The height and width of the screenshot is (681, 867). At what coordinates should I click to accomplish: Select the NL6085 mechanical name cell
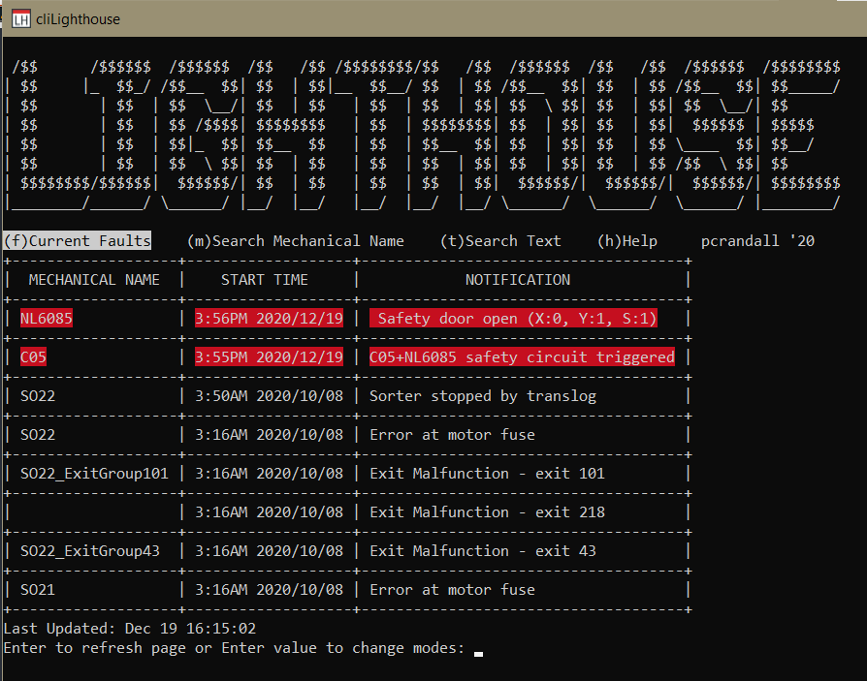coord(47,319)
